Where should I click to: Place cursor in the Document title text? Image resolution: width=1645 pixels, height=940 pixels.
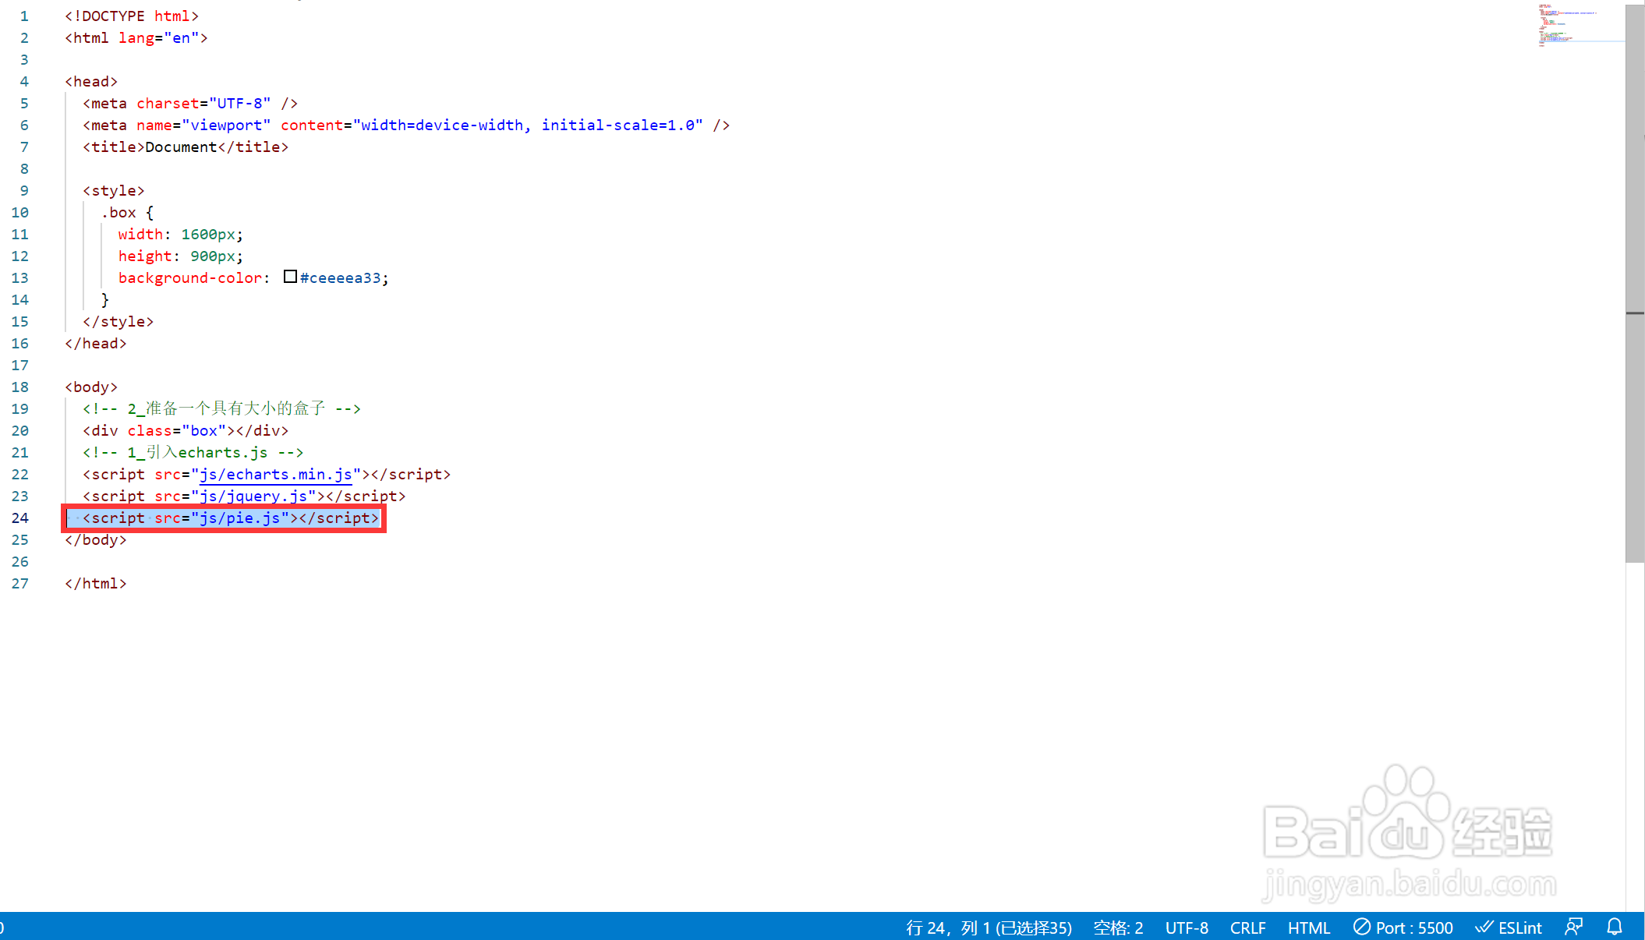tap(181, 147)
